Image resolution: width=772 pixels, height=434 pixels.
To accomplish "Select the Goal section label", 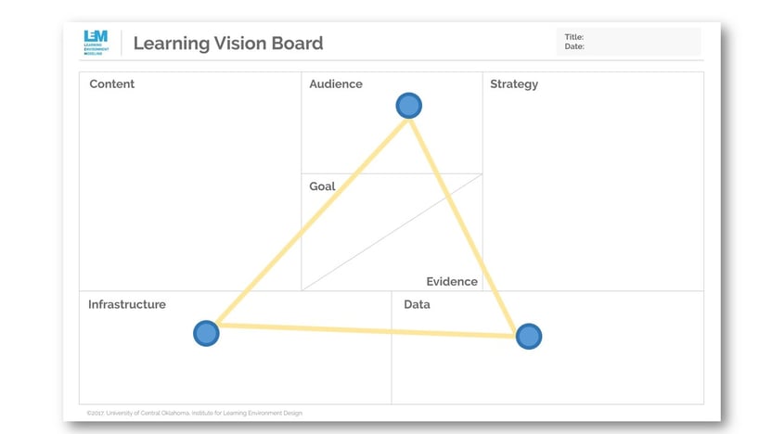I will (x=322, y=186).
